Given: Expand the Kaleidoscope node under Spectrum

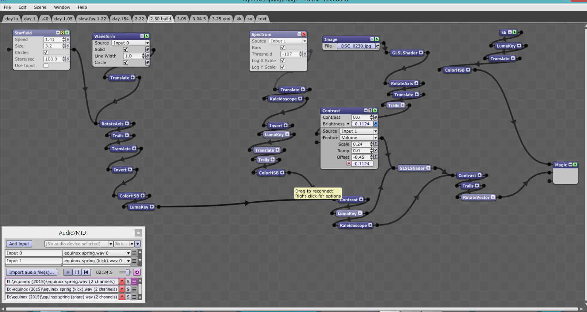Looking at the screenshot, I should pyautogui.click(x=300, y=98).
